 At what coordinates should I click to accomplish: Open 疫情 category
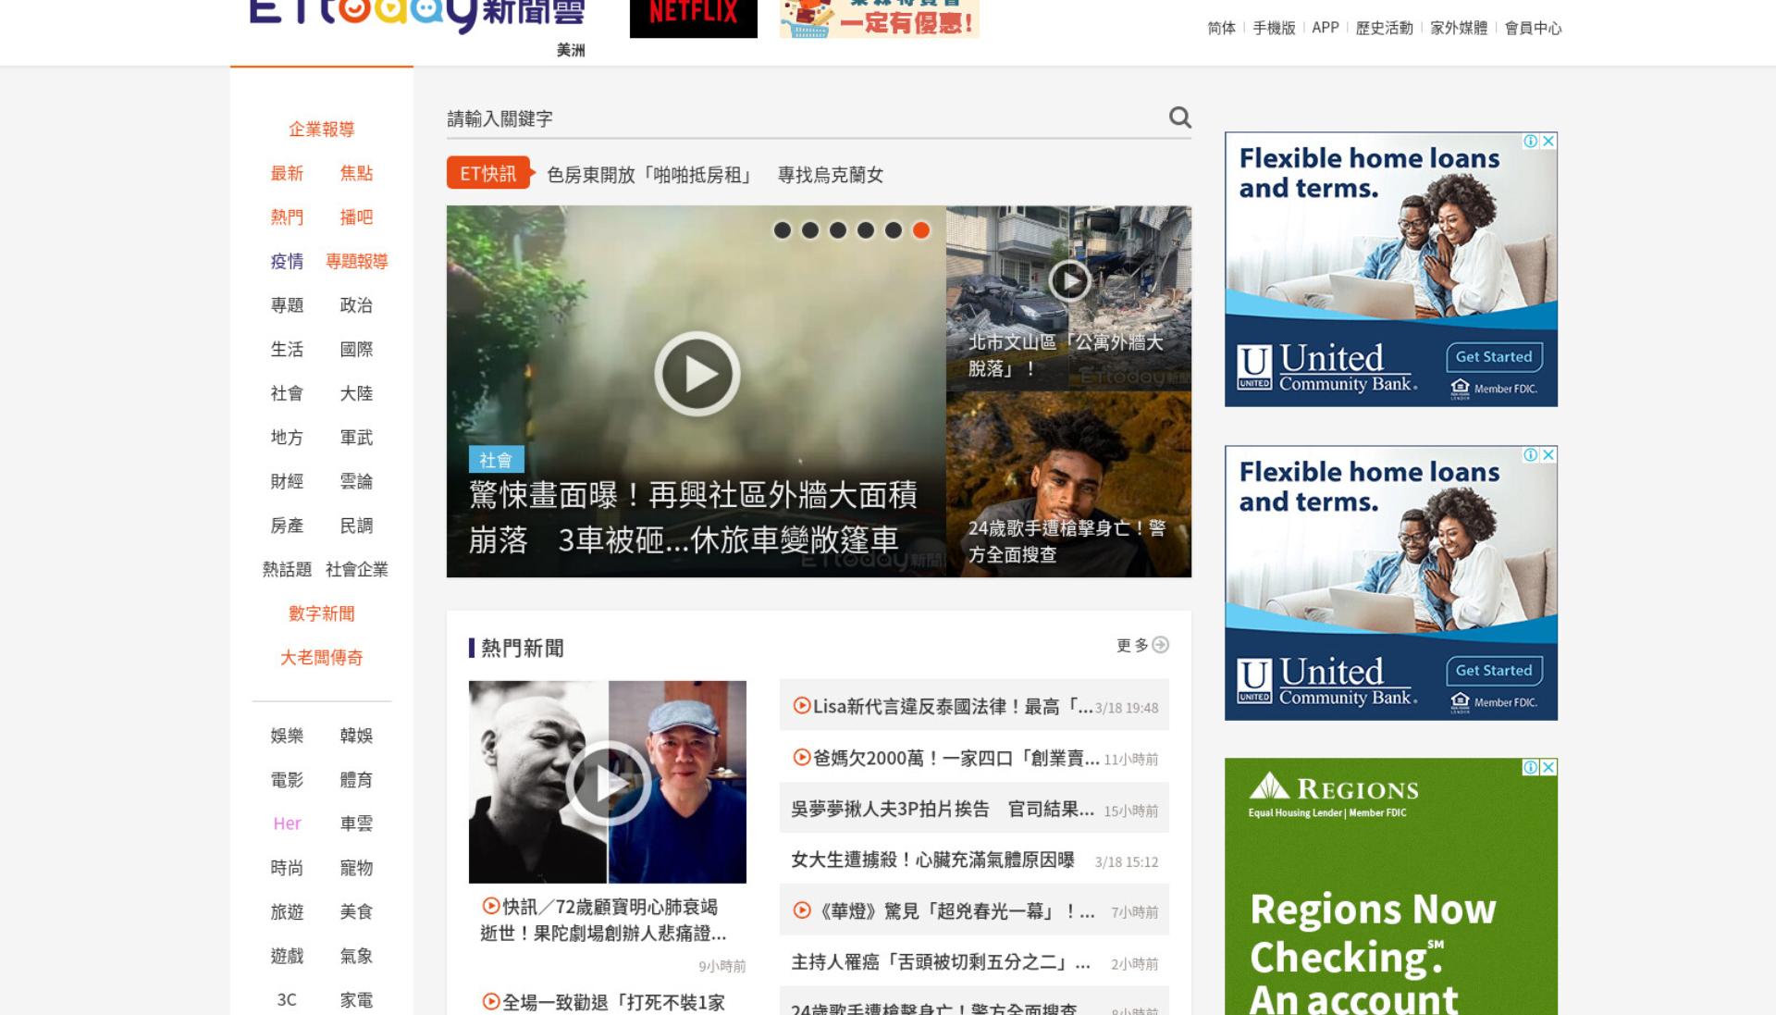[287, 261]
